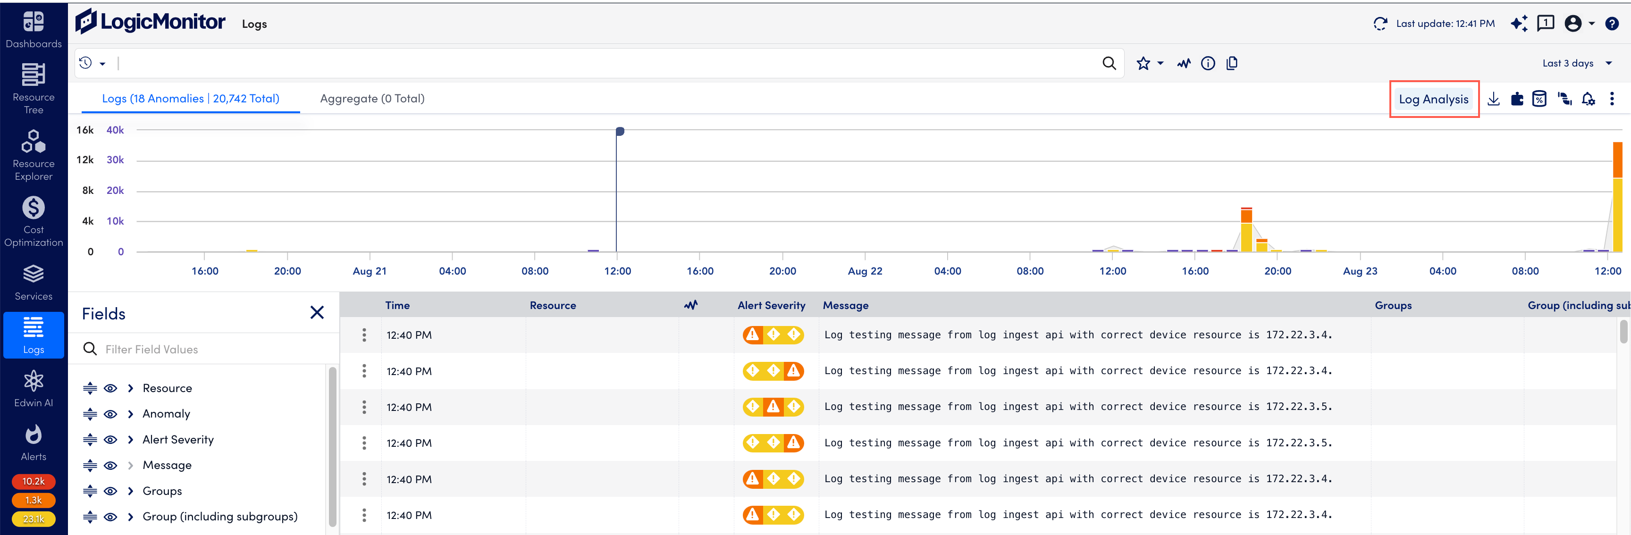Click the search magnifier icon
This screenshot has width=1631, height=535.
(1110, 63)
